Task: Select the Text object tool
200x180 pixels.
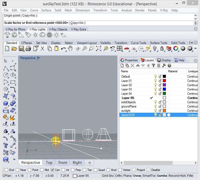Action: 6,145
